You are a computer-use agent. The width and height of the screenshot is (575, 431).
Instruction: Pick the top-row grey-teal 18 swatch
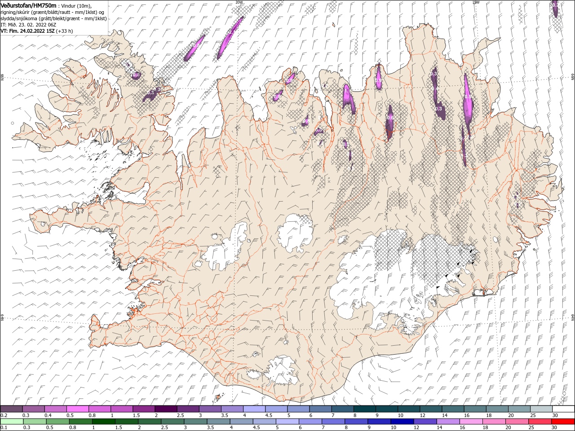[496, 409]
